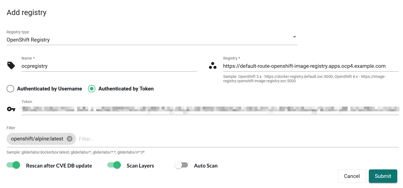Cancel adding the registry
This screenshot has height=188, width=403.
(352, 176)
